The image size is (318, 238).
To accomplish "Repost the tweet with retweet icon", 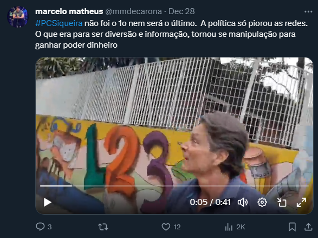I will [x=103, y=227].
